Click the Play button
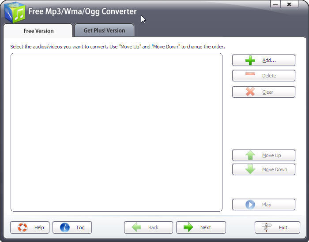The width and height of the screenshot is (309, 242). (x=264, y=205)
